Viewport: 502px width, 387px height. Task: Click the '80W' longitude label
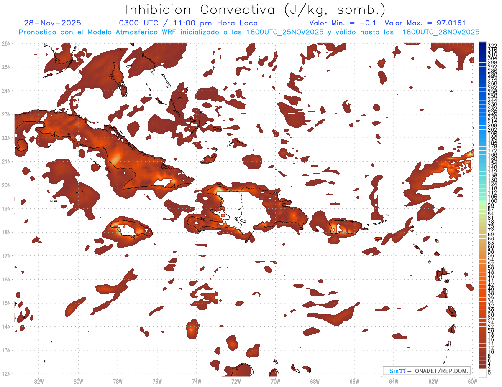click(x=78, y=381)
